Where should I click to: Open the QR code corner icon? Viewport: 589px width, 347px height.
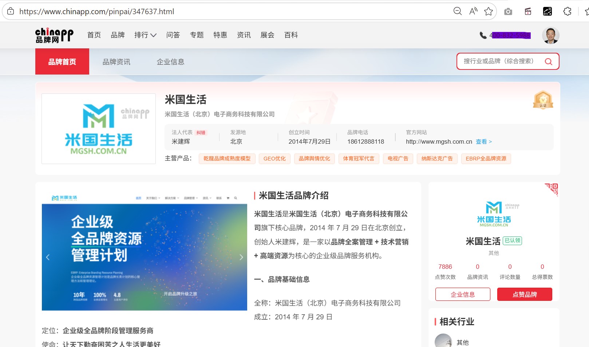[x=553, y=189]
